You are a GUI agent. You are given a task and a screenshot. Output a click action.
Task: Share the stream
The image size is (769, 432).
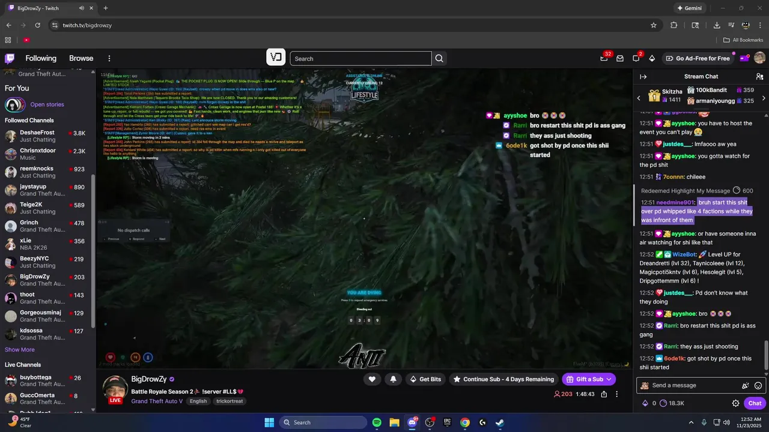(x=604, y=394)
